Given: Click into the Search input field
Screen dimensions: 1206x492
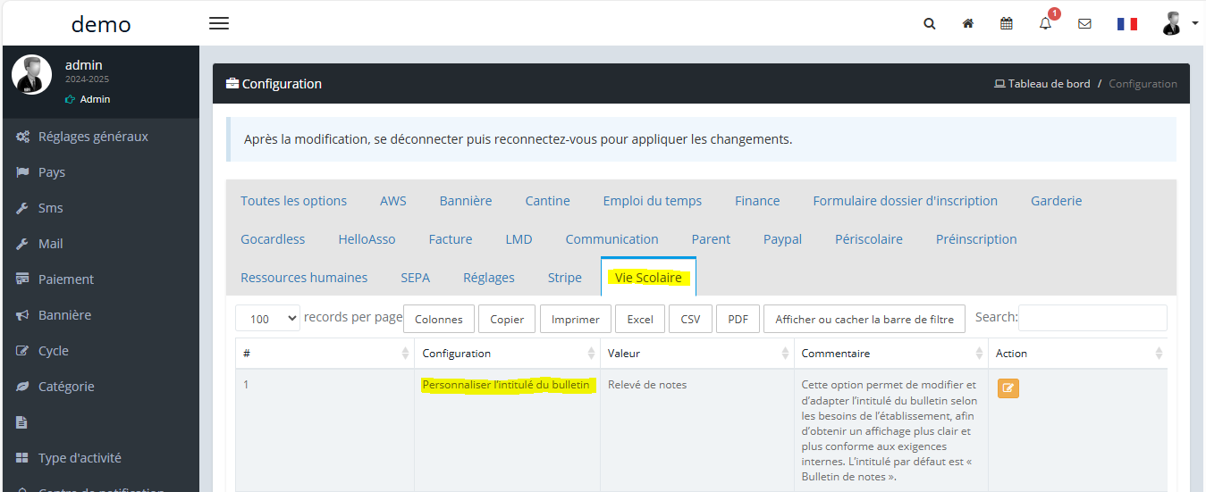Looking at the screenshot, I should [x=1092, y=318].
